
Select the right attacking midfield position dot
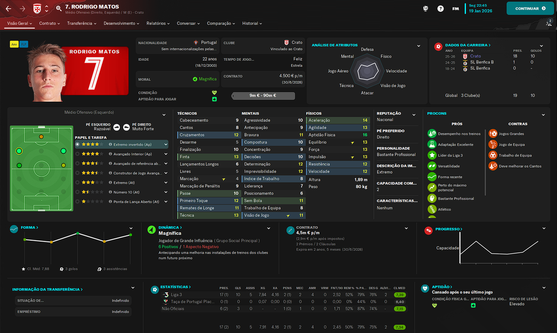coord(64,151)
